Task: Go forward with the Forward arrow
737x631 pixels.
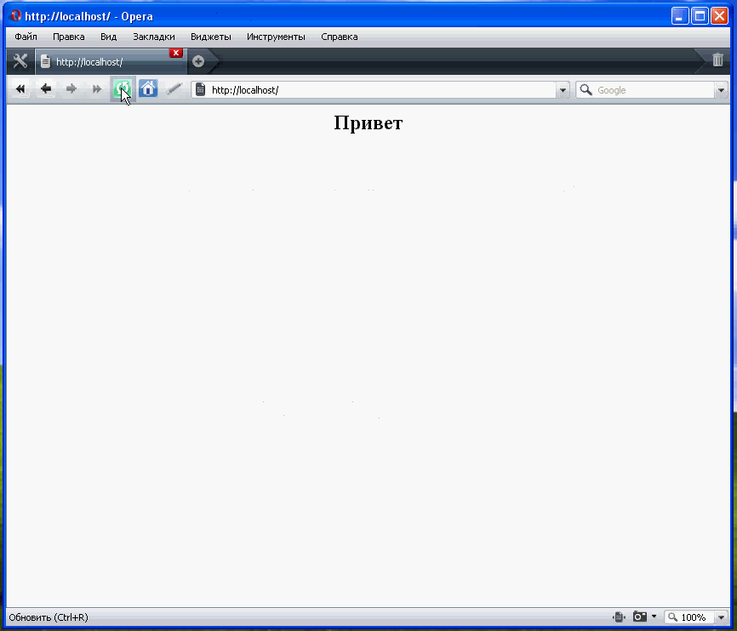Action: point(71,88)
